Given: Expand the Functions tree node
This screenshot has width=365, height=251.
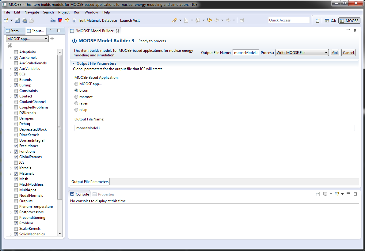Looking at the screenshot, I should pyautogui.click(x=10, y=152).
